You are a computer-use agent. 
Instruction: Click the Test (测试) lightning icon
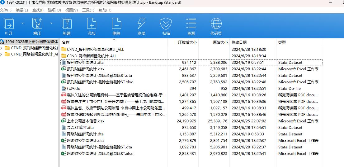[141, 24]
